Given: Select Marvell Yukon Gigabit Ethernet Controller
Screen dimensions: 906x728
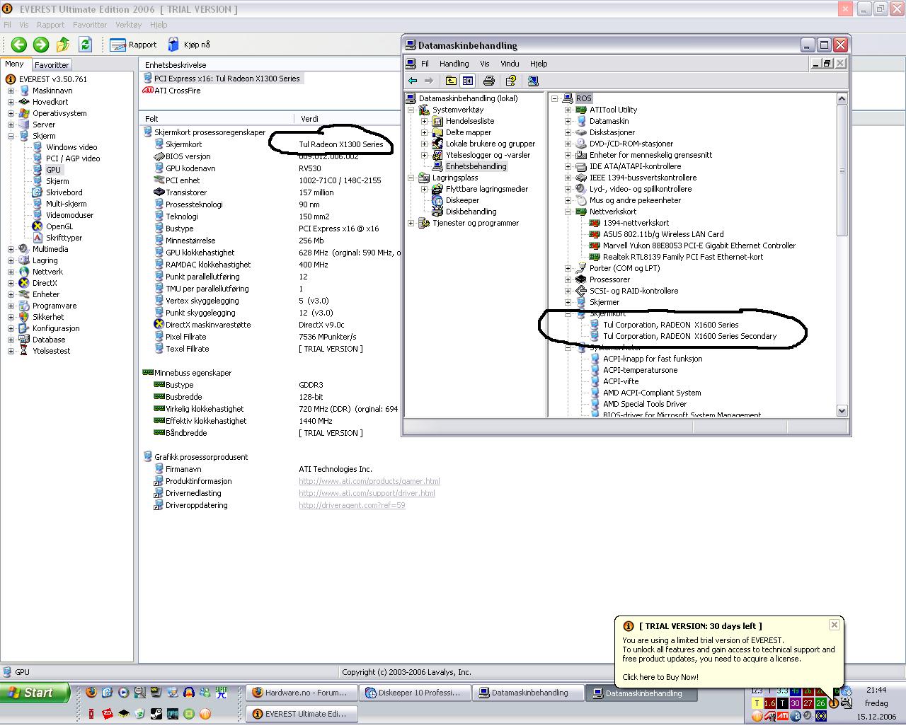Looking at the screenshot, I should 699,245.
